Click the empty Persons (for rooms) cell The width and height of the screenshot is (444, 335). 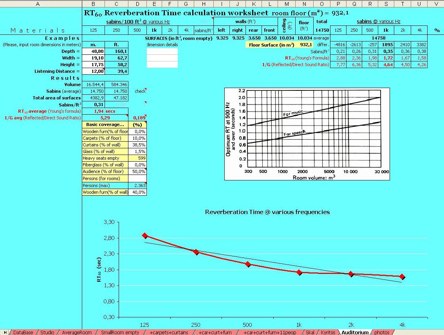[x=137, y=178]
